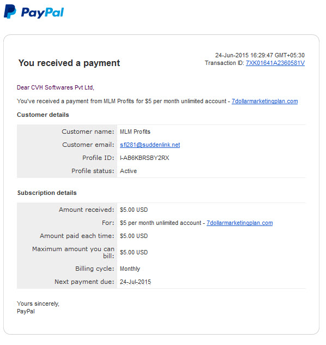Image resolution: width=326 pixels, height=345 pixels.
Task: Click the Billing cycle value Monthly
Action: (130, 269)
